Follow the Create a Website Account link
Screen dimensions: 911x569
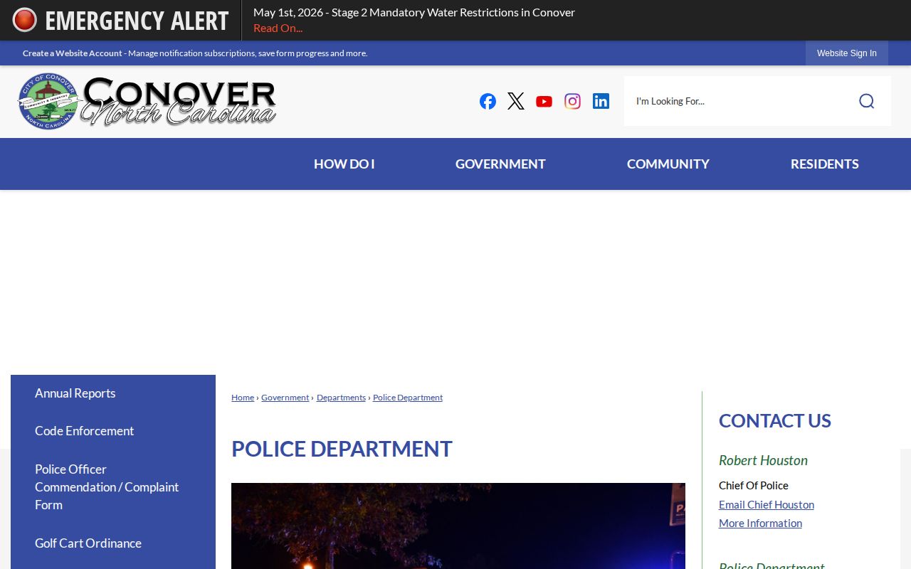(73, 53)
